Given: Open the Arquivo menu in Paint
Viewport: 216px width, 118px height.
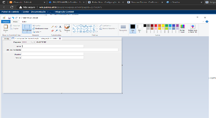Looking at the screenshot, I should [x=6, y=22].
